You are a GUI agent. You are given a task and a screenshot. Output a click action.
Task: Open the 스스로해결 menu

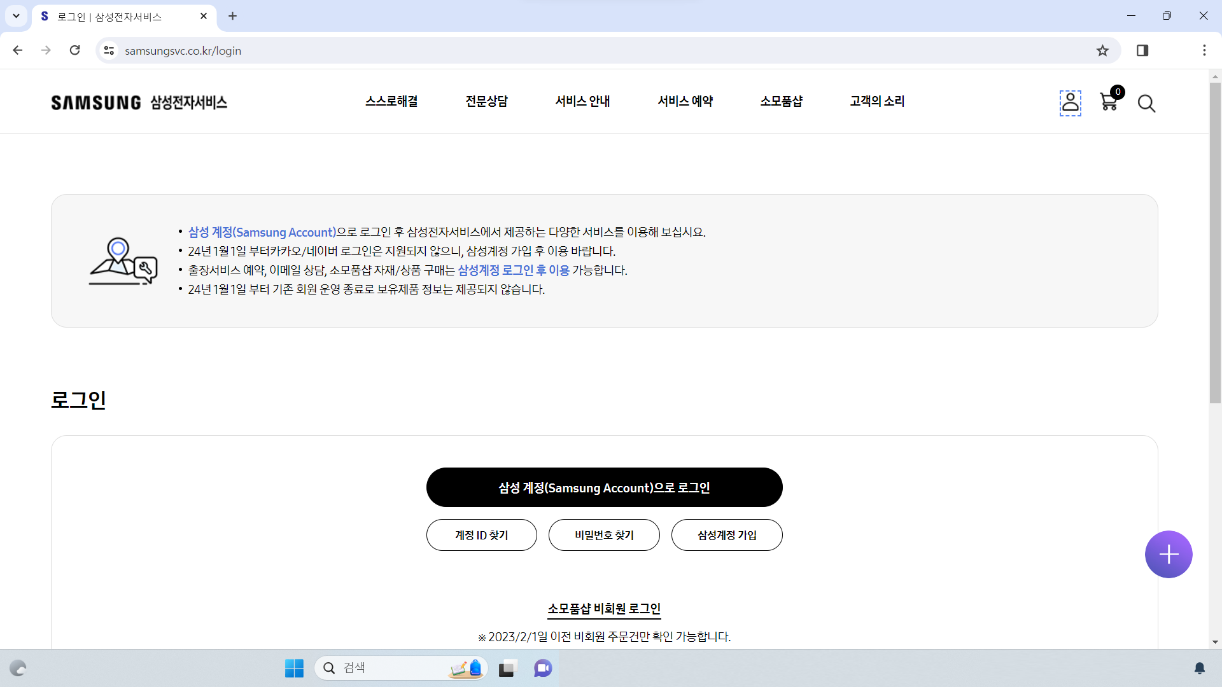point(391,101)
